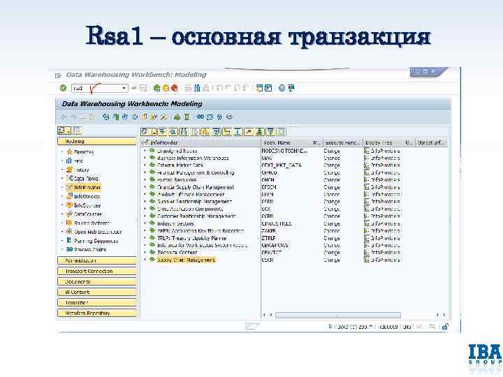Expand the Business Information Warehouse node
This screenshot has width=503, height=377.
[145, 158]
